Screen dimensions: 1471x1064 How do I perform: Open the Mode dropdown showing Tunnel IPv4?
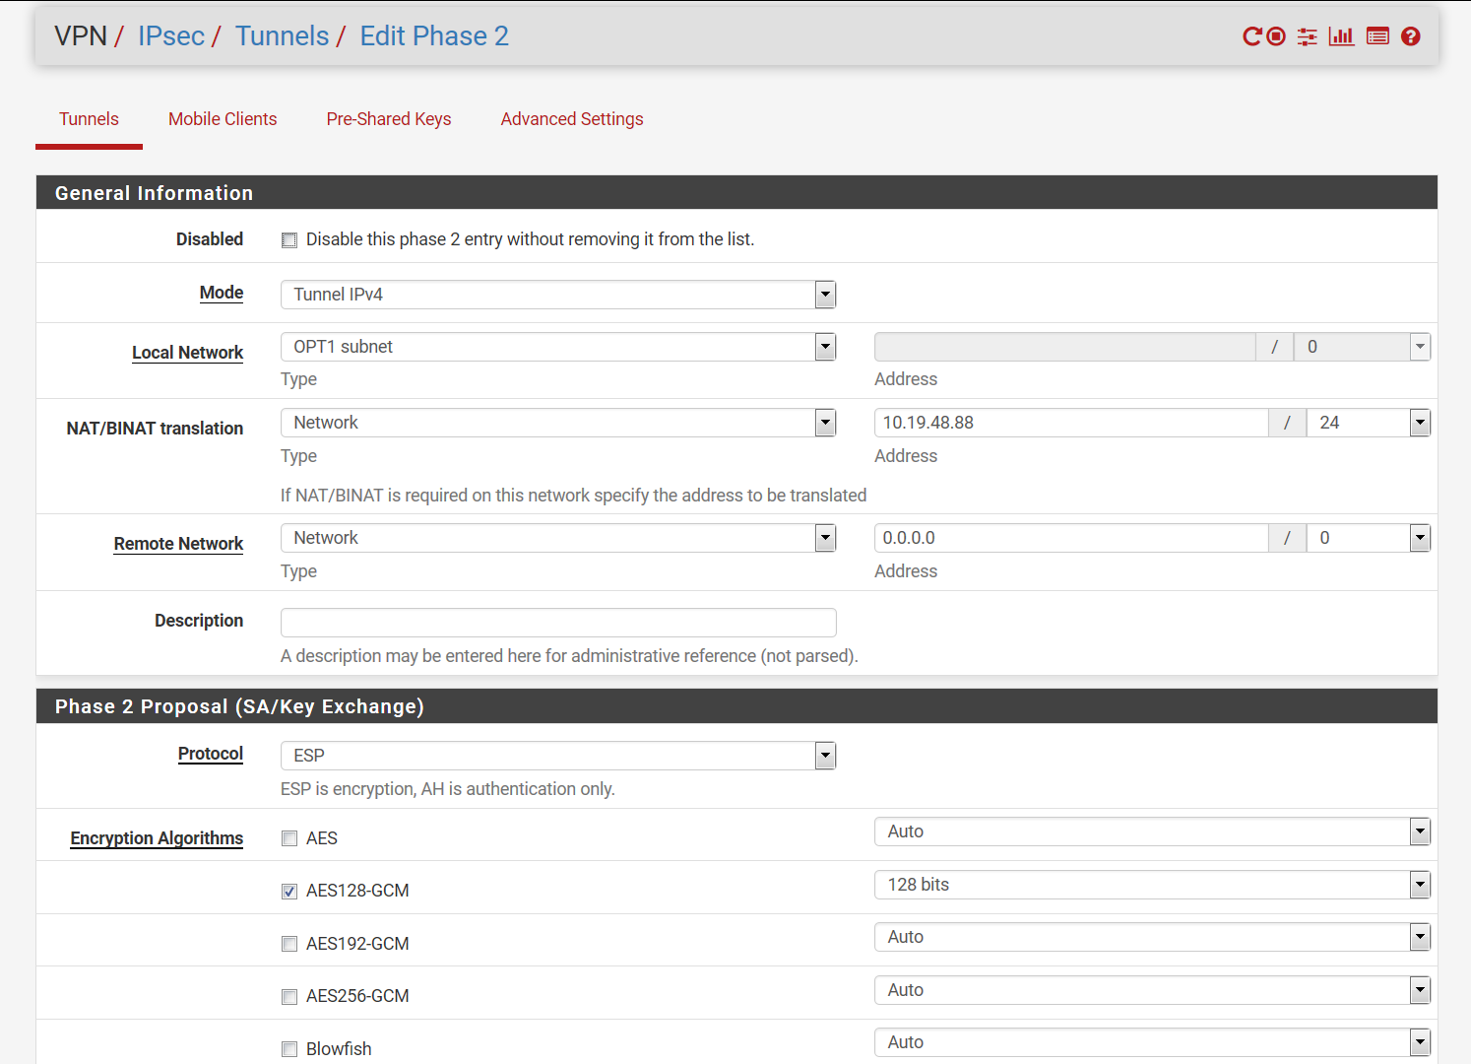pyautogui.click(x=558, y=295)
